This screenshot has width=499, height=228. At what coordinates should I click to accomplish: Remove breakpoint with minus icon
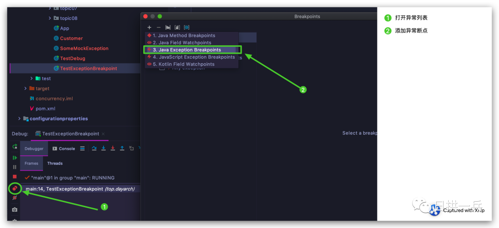158,27
